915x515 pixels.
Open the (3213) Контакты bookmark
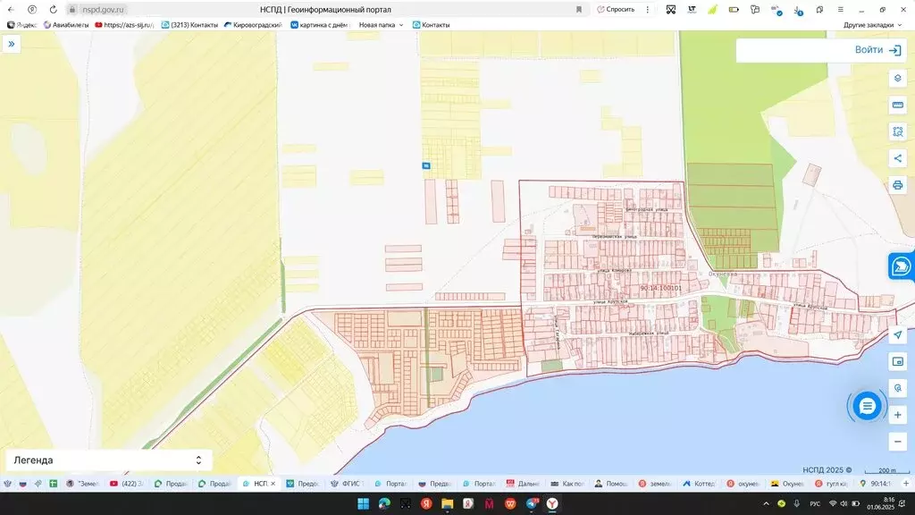click(189, 25)
